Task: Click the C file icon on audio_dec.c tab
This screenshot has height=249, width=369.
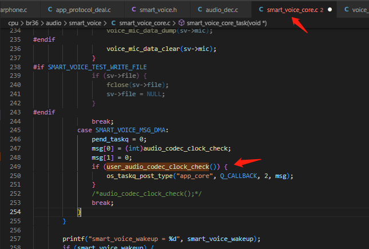Action: [200, 9]
